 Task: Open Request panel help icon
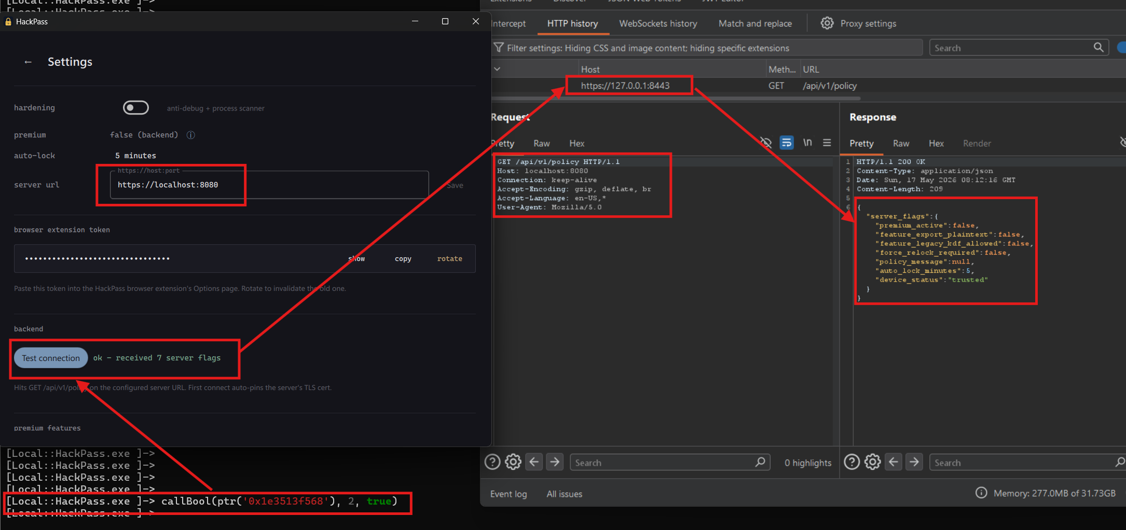(x=492, y=462)
